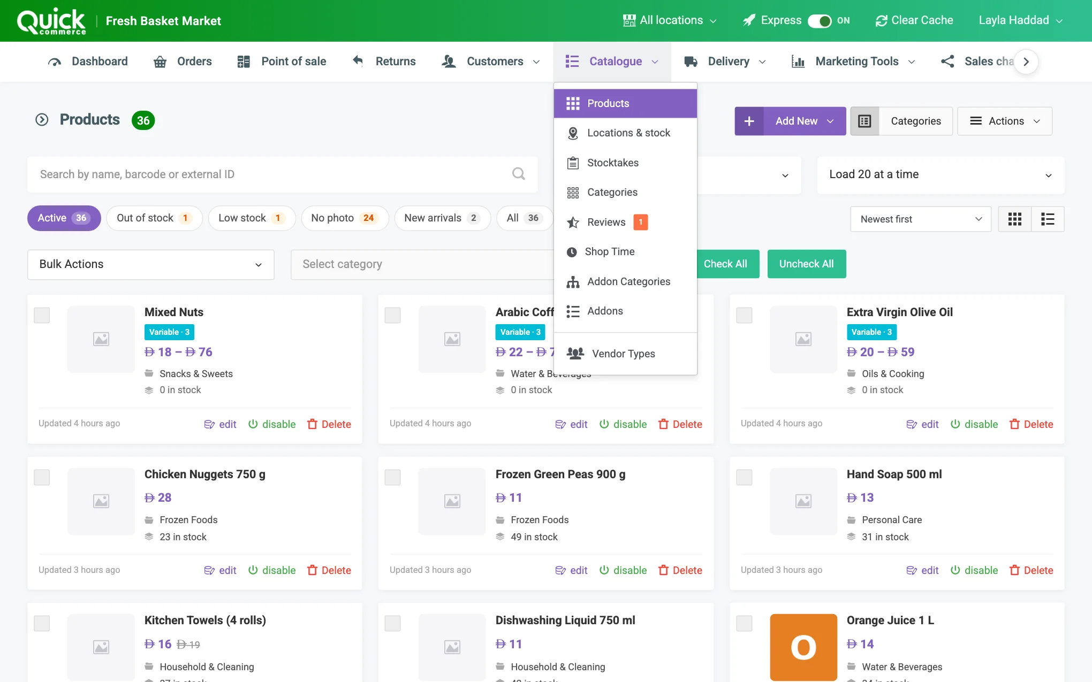Edit the Hand Soap 500 ml product

click(x=922, y=570)
